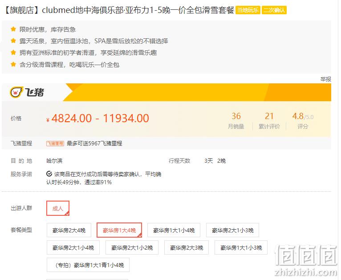Click the monthly sales count 36
This screenshot has height=280, width=341.
[236, 116]
